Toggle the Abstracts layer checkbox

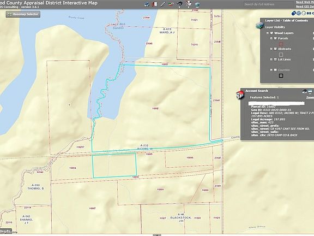pos(275,49)
